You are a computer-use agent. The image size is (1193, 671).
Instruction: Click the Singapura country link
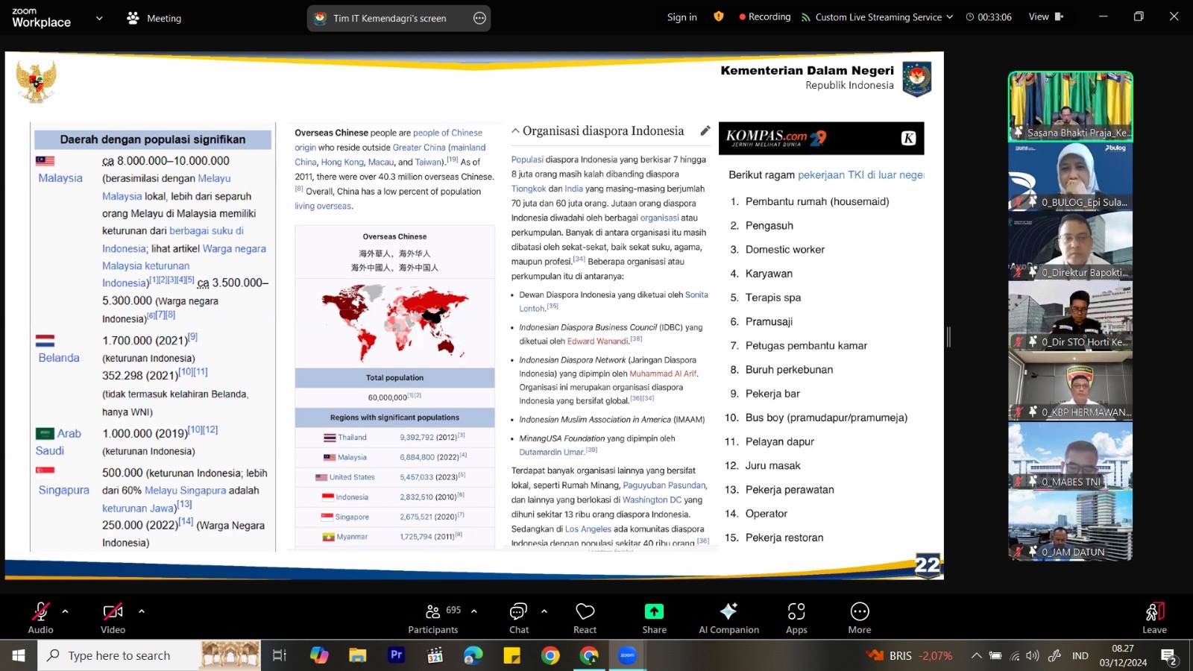[x=64, y=490]
